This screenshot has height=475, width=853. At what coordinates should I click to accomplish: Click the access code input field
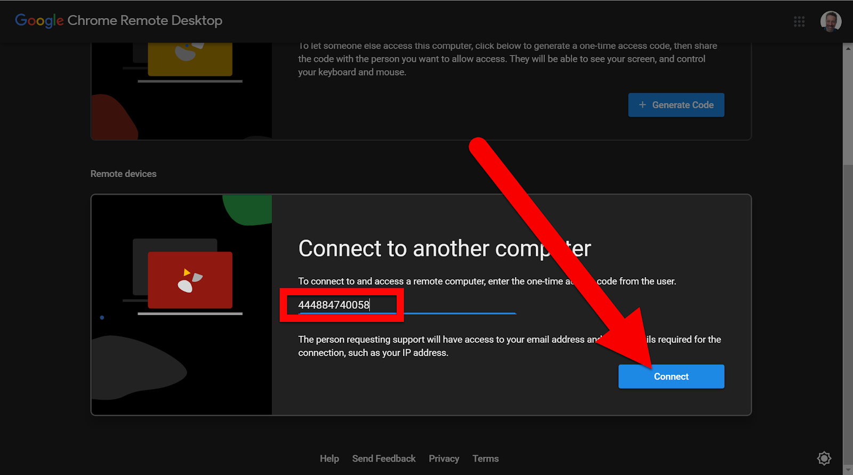coord(407,305)
